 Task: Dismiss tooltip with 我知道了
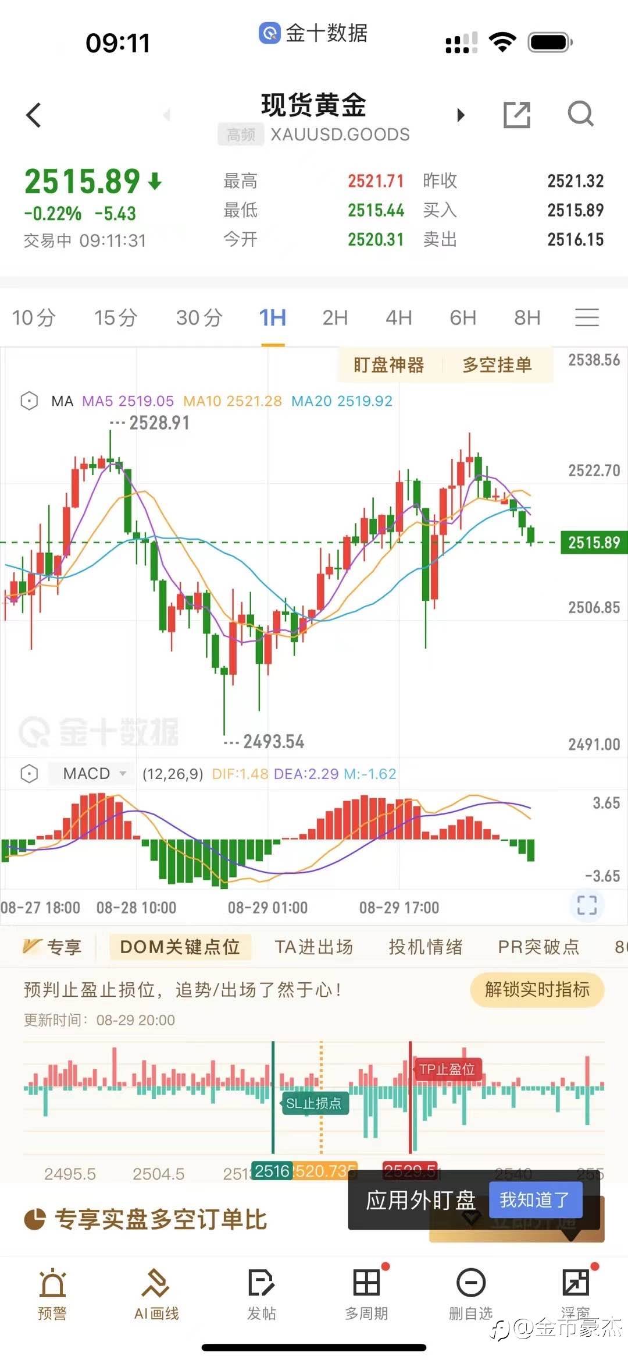click(x=535, y=1199)
